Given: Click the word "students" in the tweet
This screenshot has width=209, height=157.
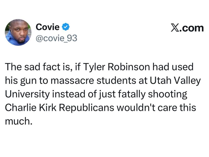Looking at the screenshot, I should [116, 81].
